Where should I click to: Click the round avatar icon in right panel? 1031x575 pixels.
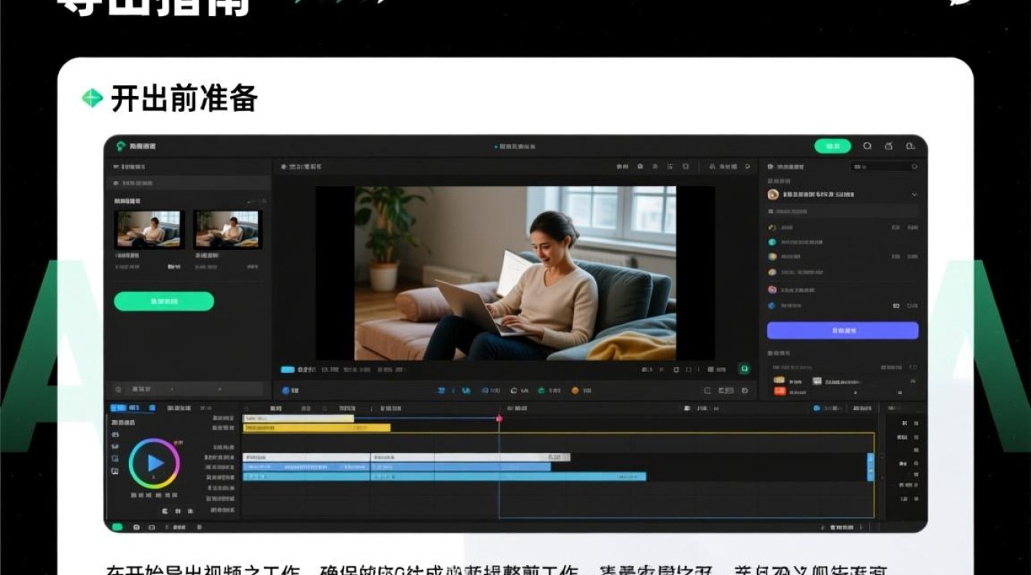click(772, 195)
